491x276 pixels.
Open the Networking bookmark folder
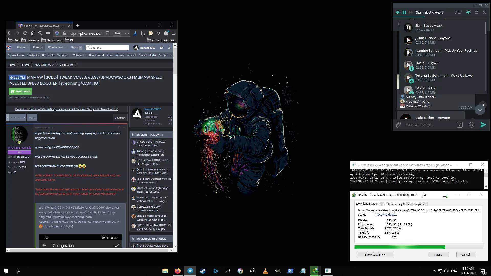pos(52,40)
